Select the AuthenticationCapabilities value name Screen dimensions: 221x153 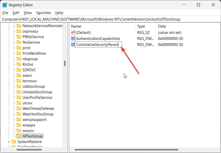point(98,39)
